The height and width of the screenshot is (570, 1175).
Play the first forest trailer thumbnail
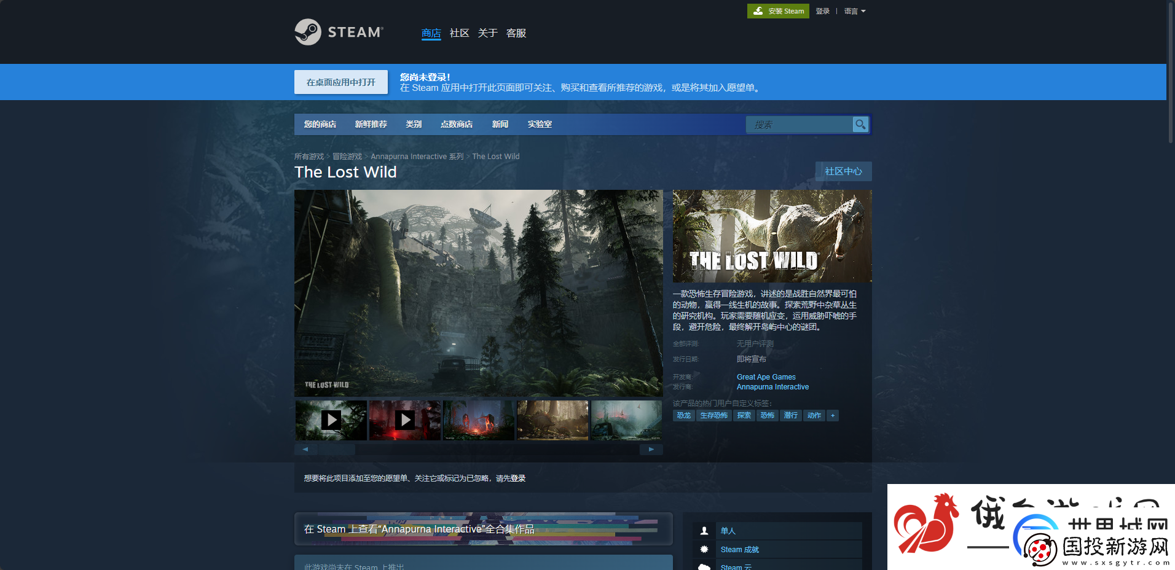(x=331, y=420)
